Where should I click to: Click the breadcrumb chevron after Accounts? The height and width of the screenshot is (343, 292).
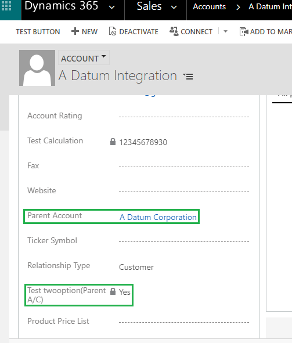(238, 8)
